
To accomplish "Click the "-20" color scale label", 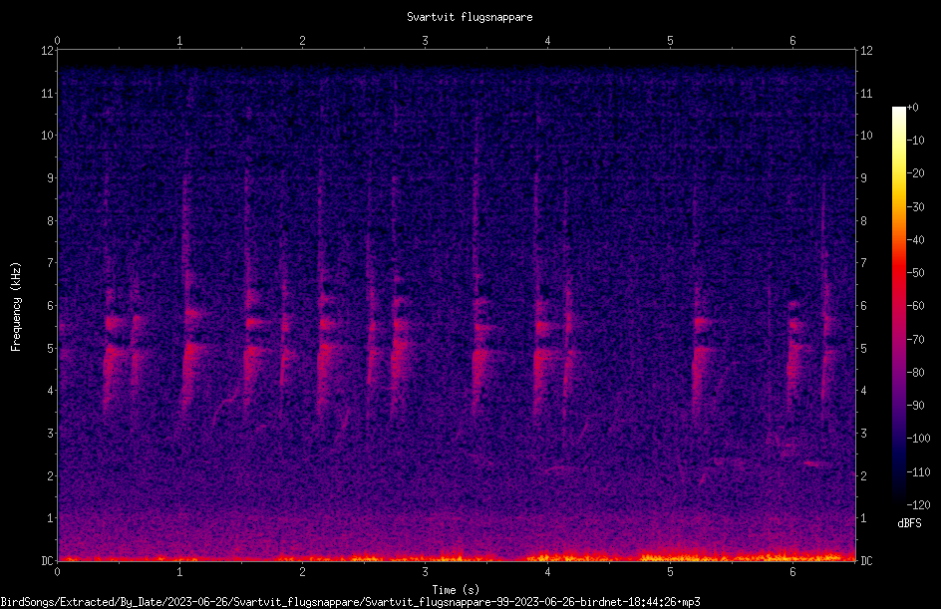I will click(915, 173).
